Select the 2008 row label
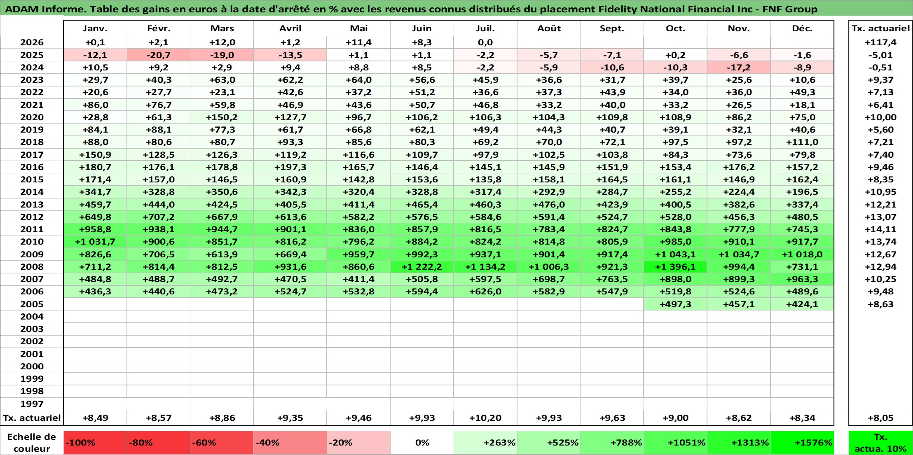Image resolution: width=913 pixels, height=455 pixels. (32, 267)
